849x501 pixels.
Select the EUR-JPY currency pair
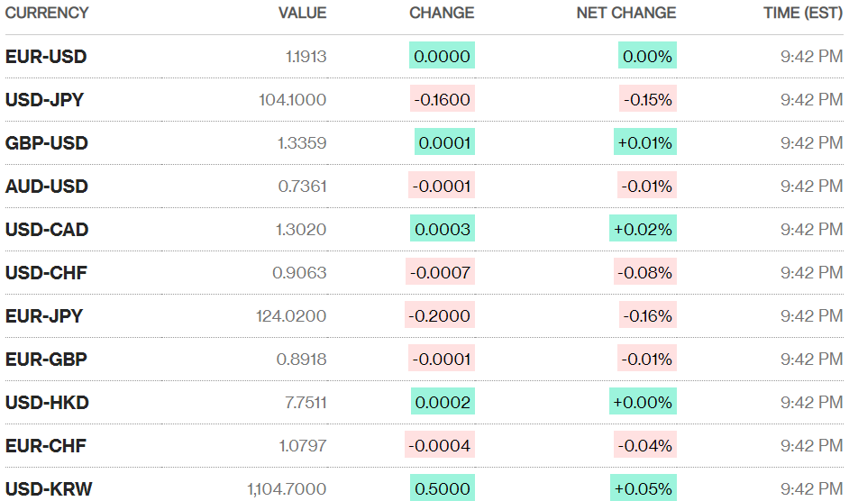tap(44, 316)
